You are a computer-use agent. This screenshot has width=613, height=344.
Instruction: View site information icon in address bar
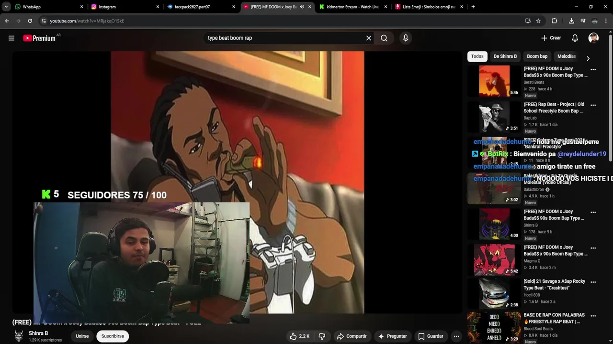pyautogui.click(x=44, y=21)
